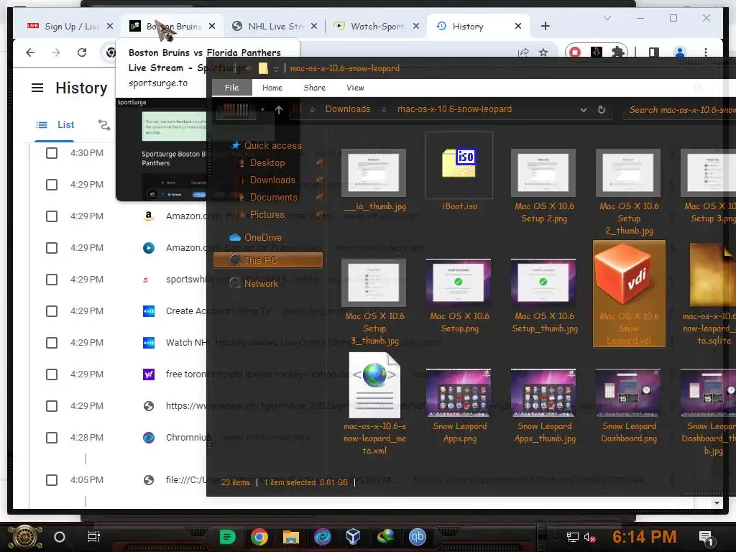Click the muted volume tray icon
Image resolution: width=736 pixels, height=552 pixels.
click(589, 538)
